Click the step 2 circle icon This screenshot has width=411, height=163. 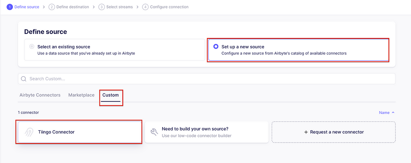click(52, 7)
